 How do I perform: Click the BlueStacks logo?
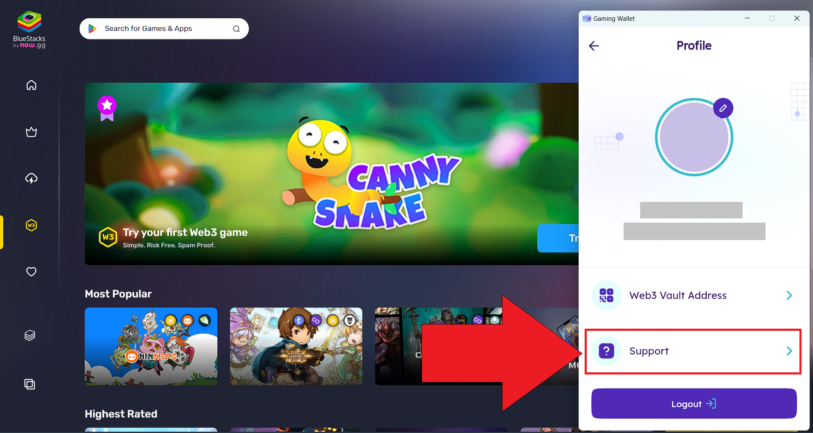click(29, 30)
